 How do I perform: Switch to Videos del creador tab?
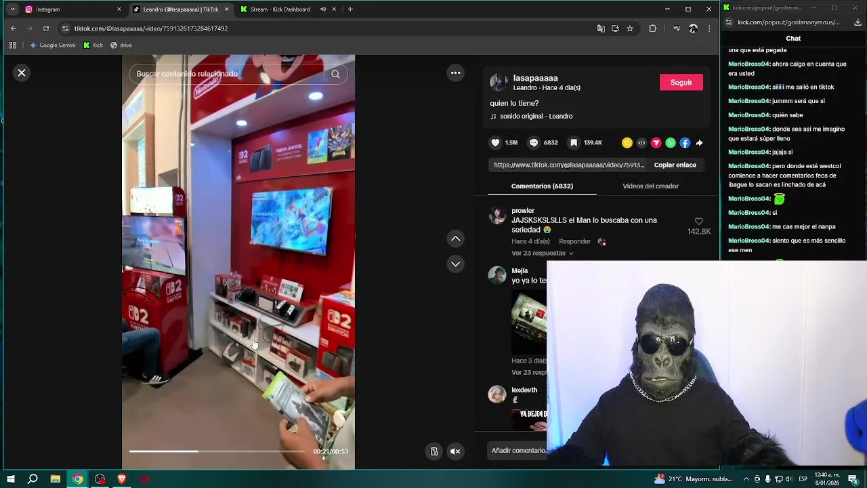pos(650,186)
